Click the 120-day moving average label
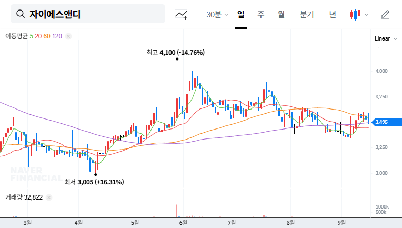The image size is (402, 228). click(x=57, y=36)
